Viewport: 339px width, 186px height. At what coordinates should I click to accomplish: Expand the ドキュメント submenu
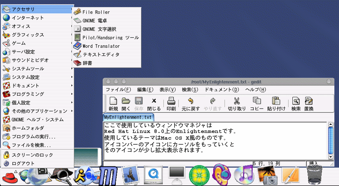37,86
